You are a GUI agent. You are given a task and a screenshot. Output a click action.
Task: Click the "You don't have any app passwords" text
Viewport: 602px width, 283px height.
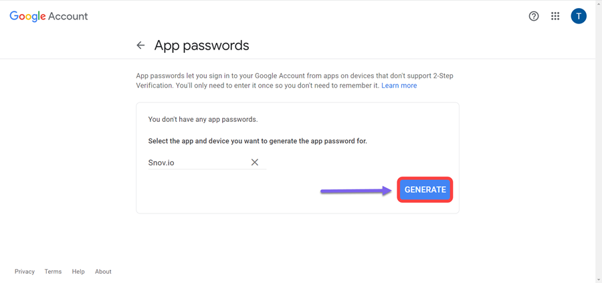point(203,119)
